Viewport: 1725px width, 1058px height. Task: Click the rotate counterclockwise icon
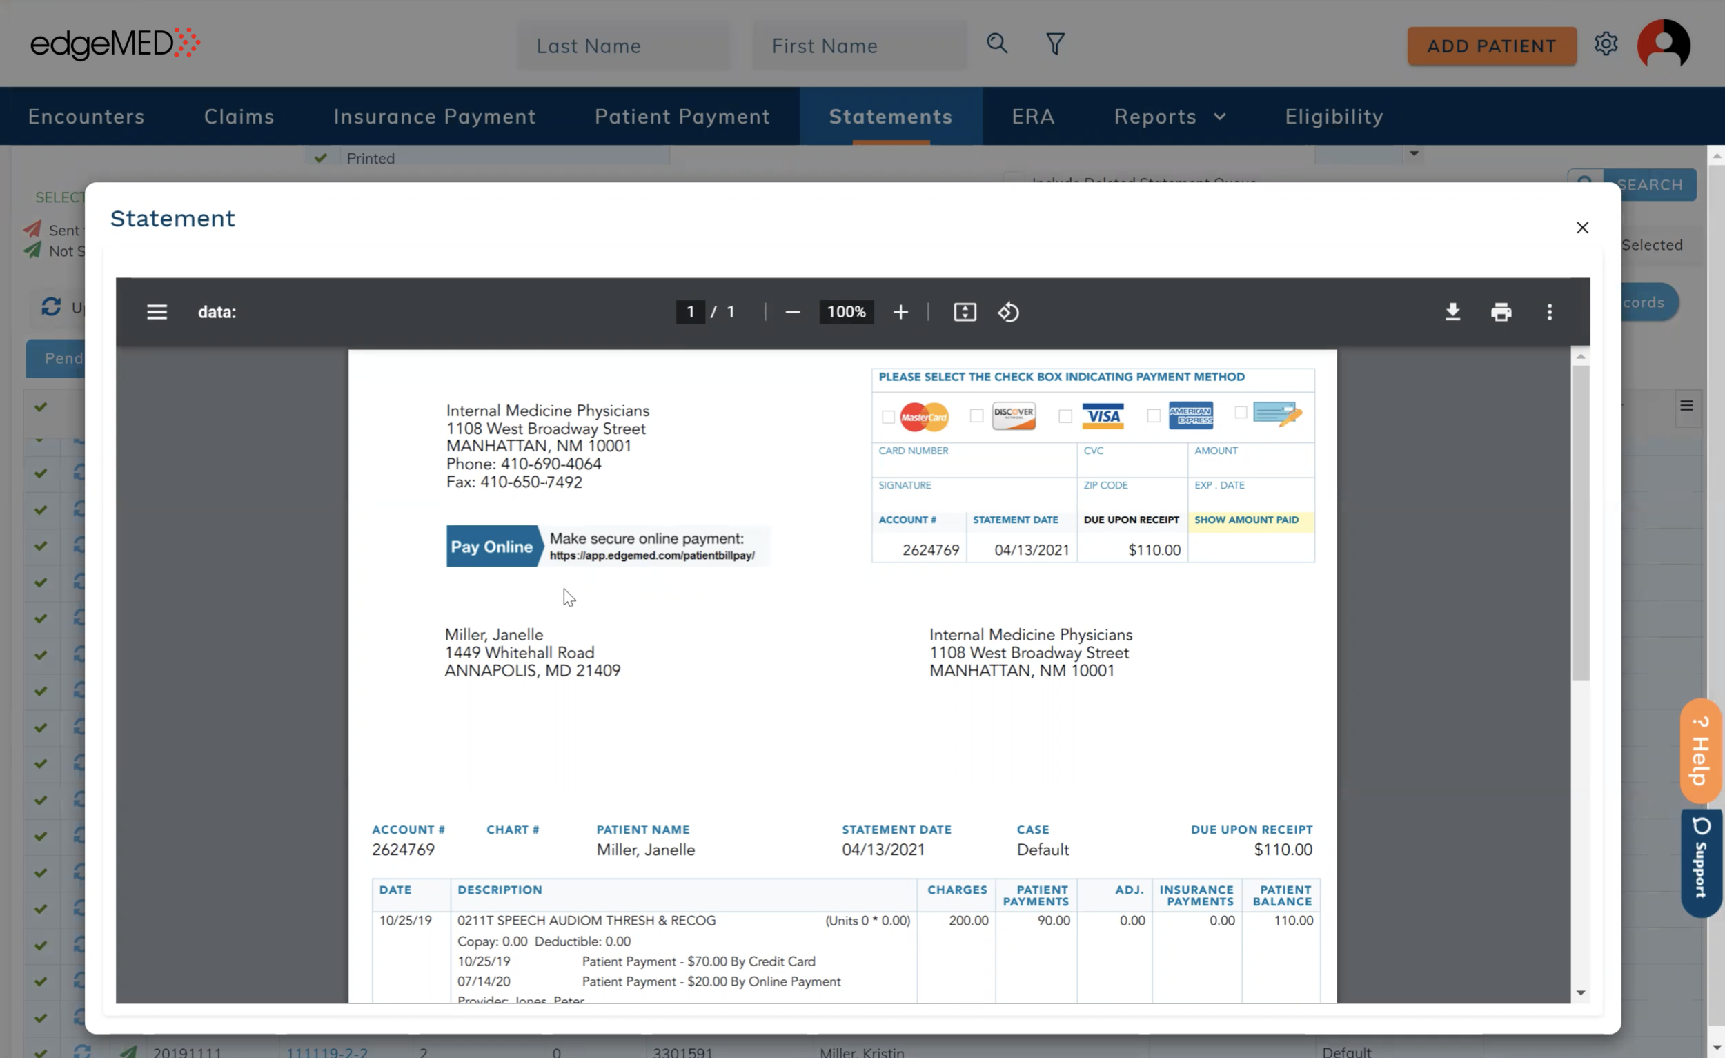[1008, 311]
